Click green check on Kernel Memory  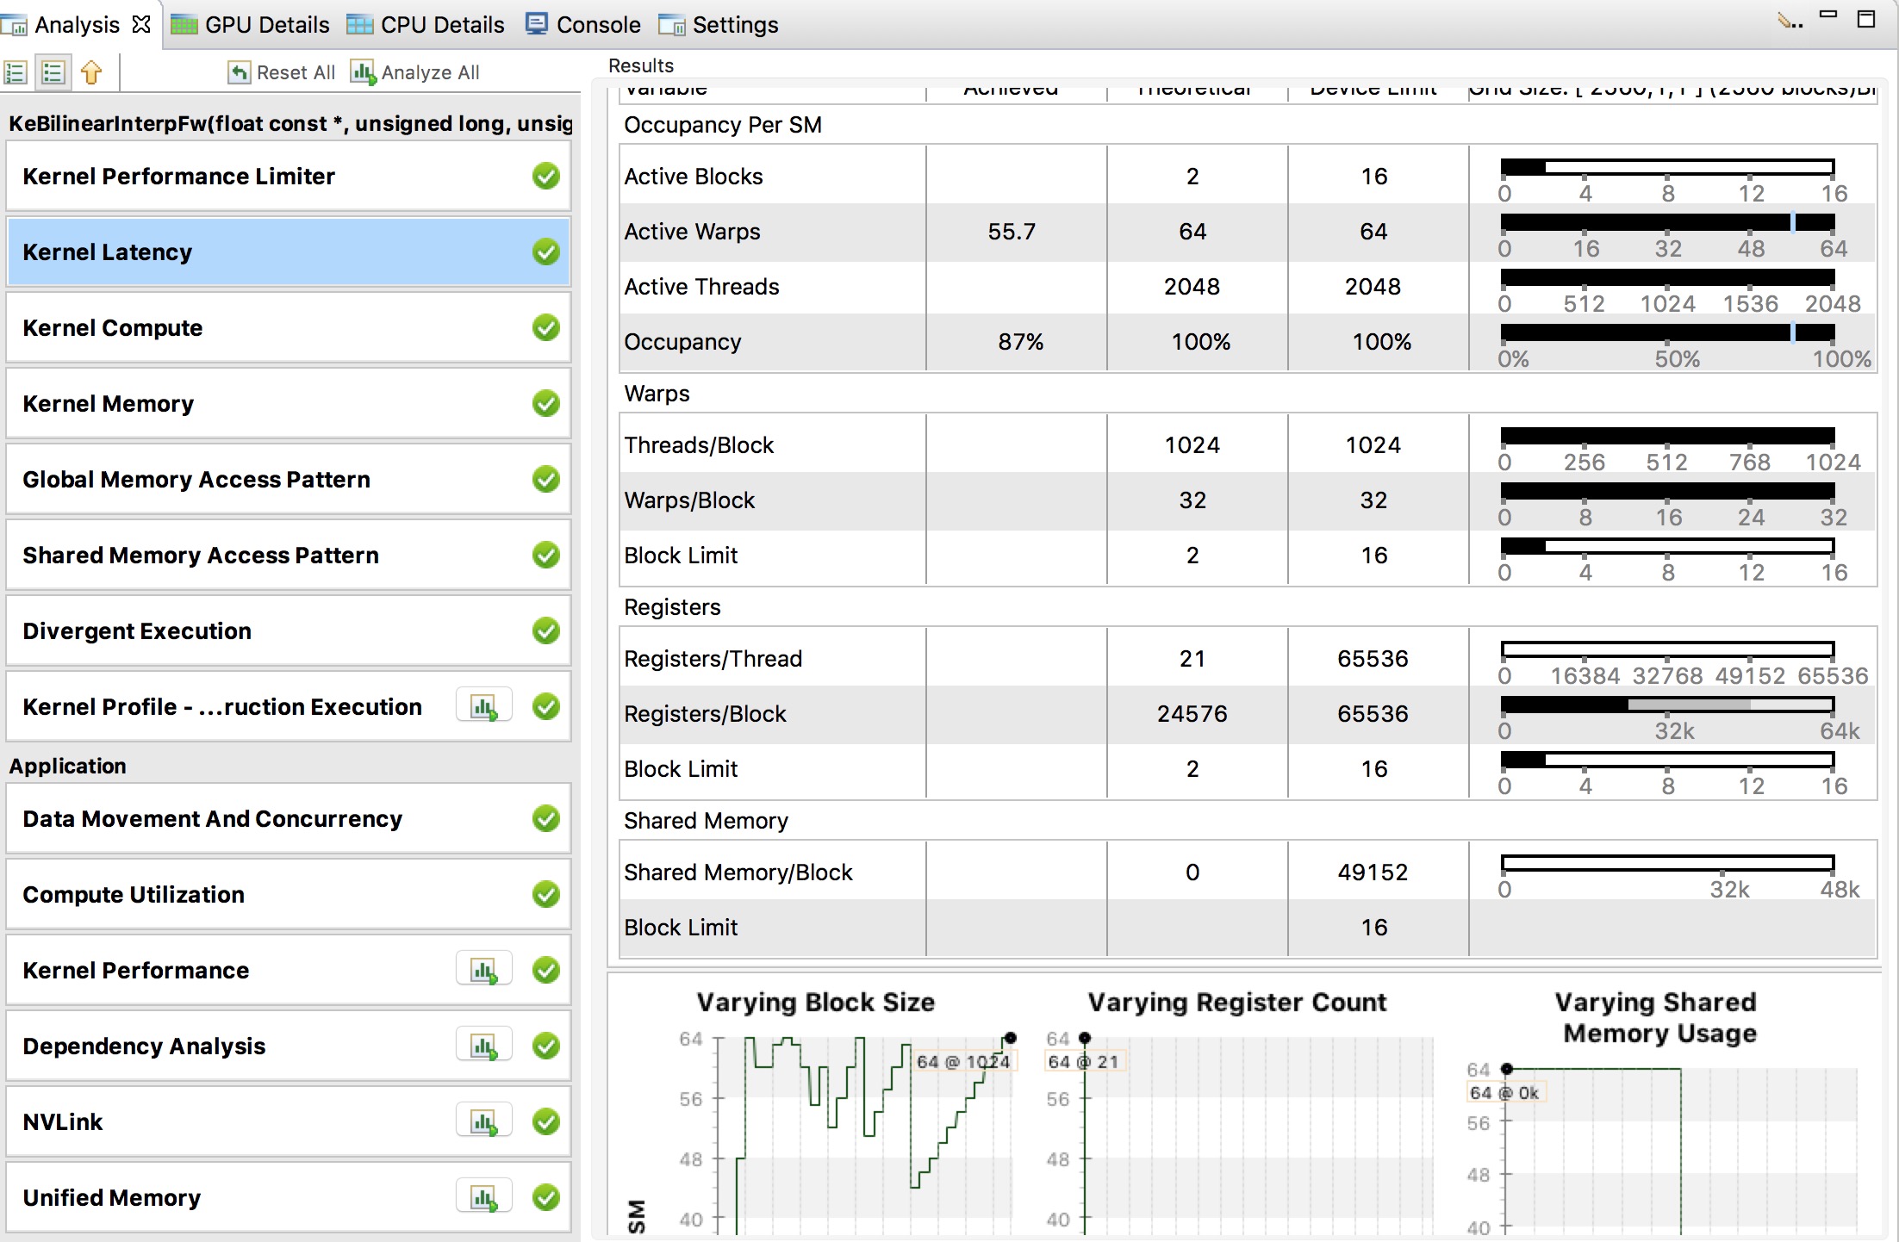click(x=545, y=404)
